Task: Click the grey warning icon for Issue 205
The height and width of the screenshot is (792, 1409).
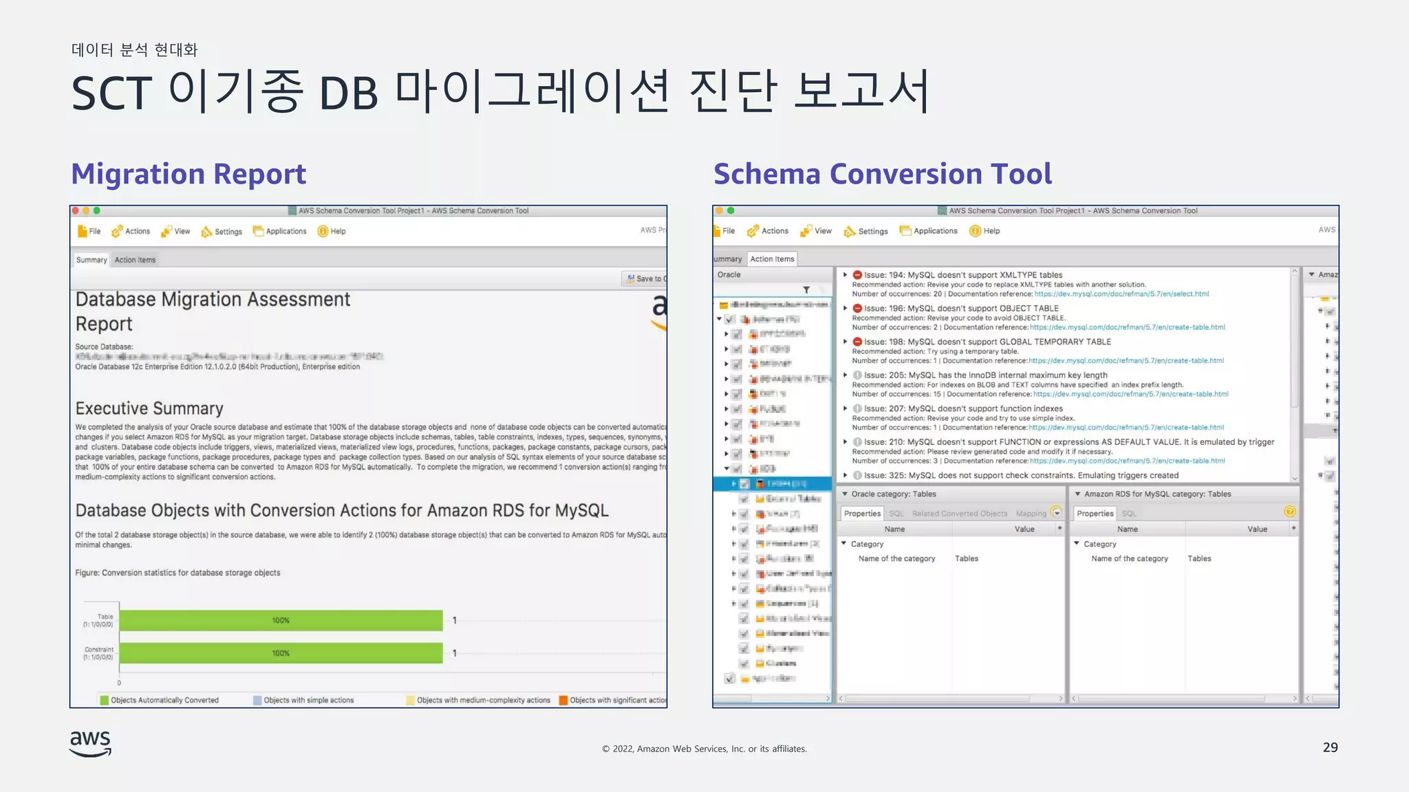Action: pyautogui.click(x=857, y=375)
